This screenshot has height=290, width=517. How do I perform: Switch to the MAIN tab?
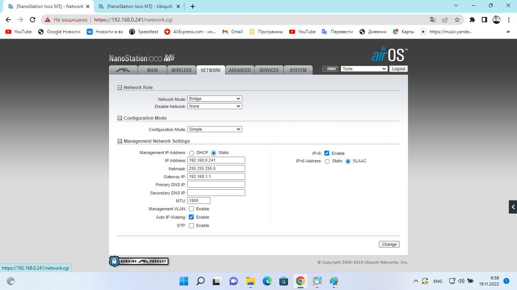[153, 70]
